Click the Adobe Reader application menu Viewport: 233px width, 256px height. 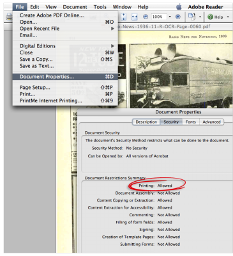(x=206, y=7)
